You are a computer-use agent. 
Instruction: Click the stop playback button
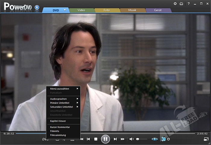pos(96,139)
